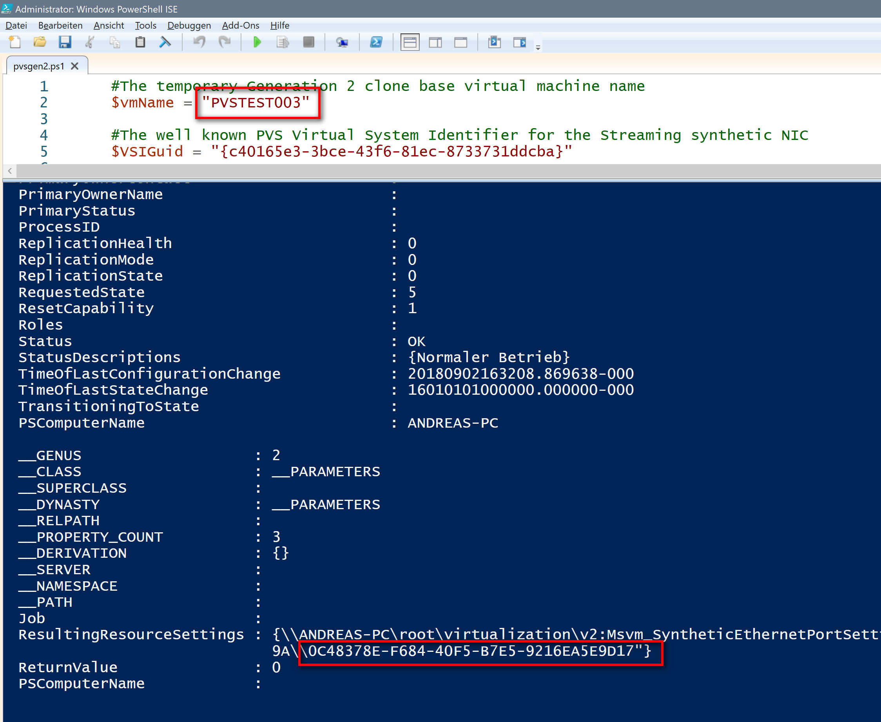Toggle Show Script Pane Right layout
This screenshot has height=722, width=881.
pos(435,42)
